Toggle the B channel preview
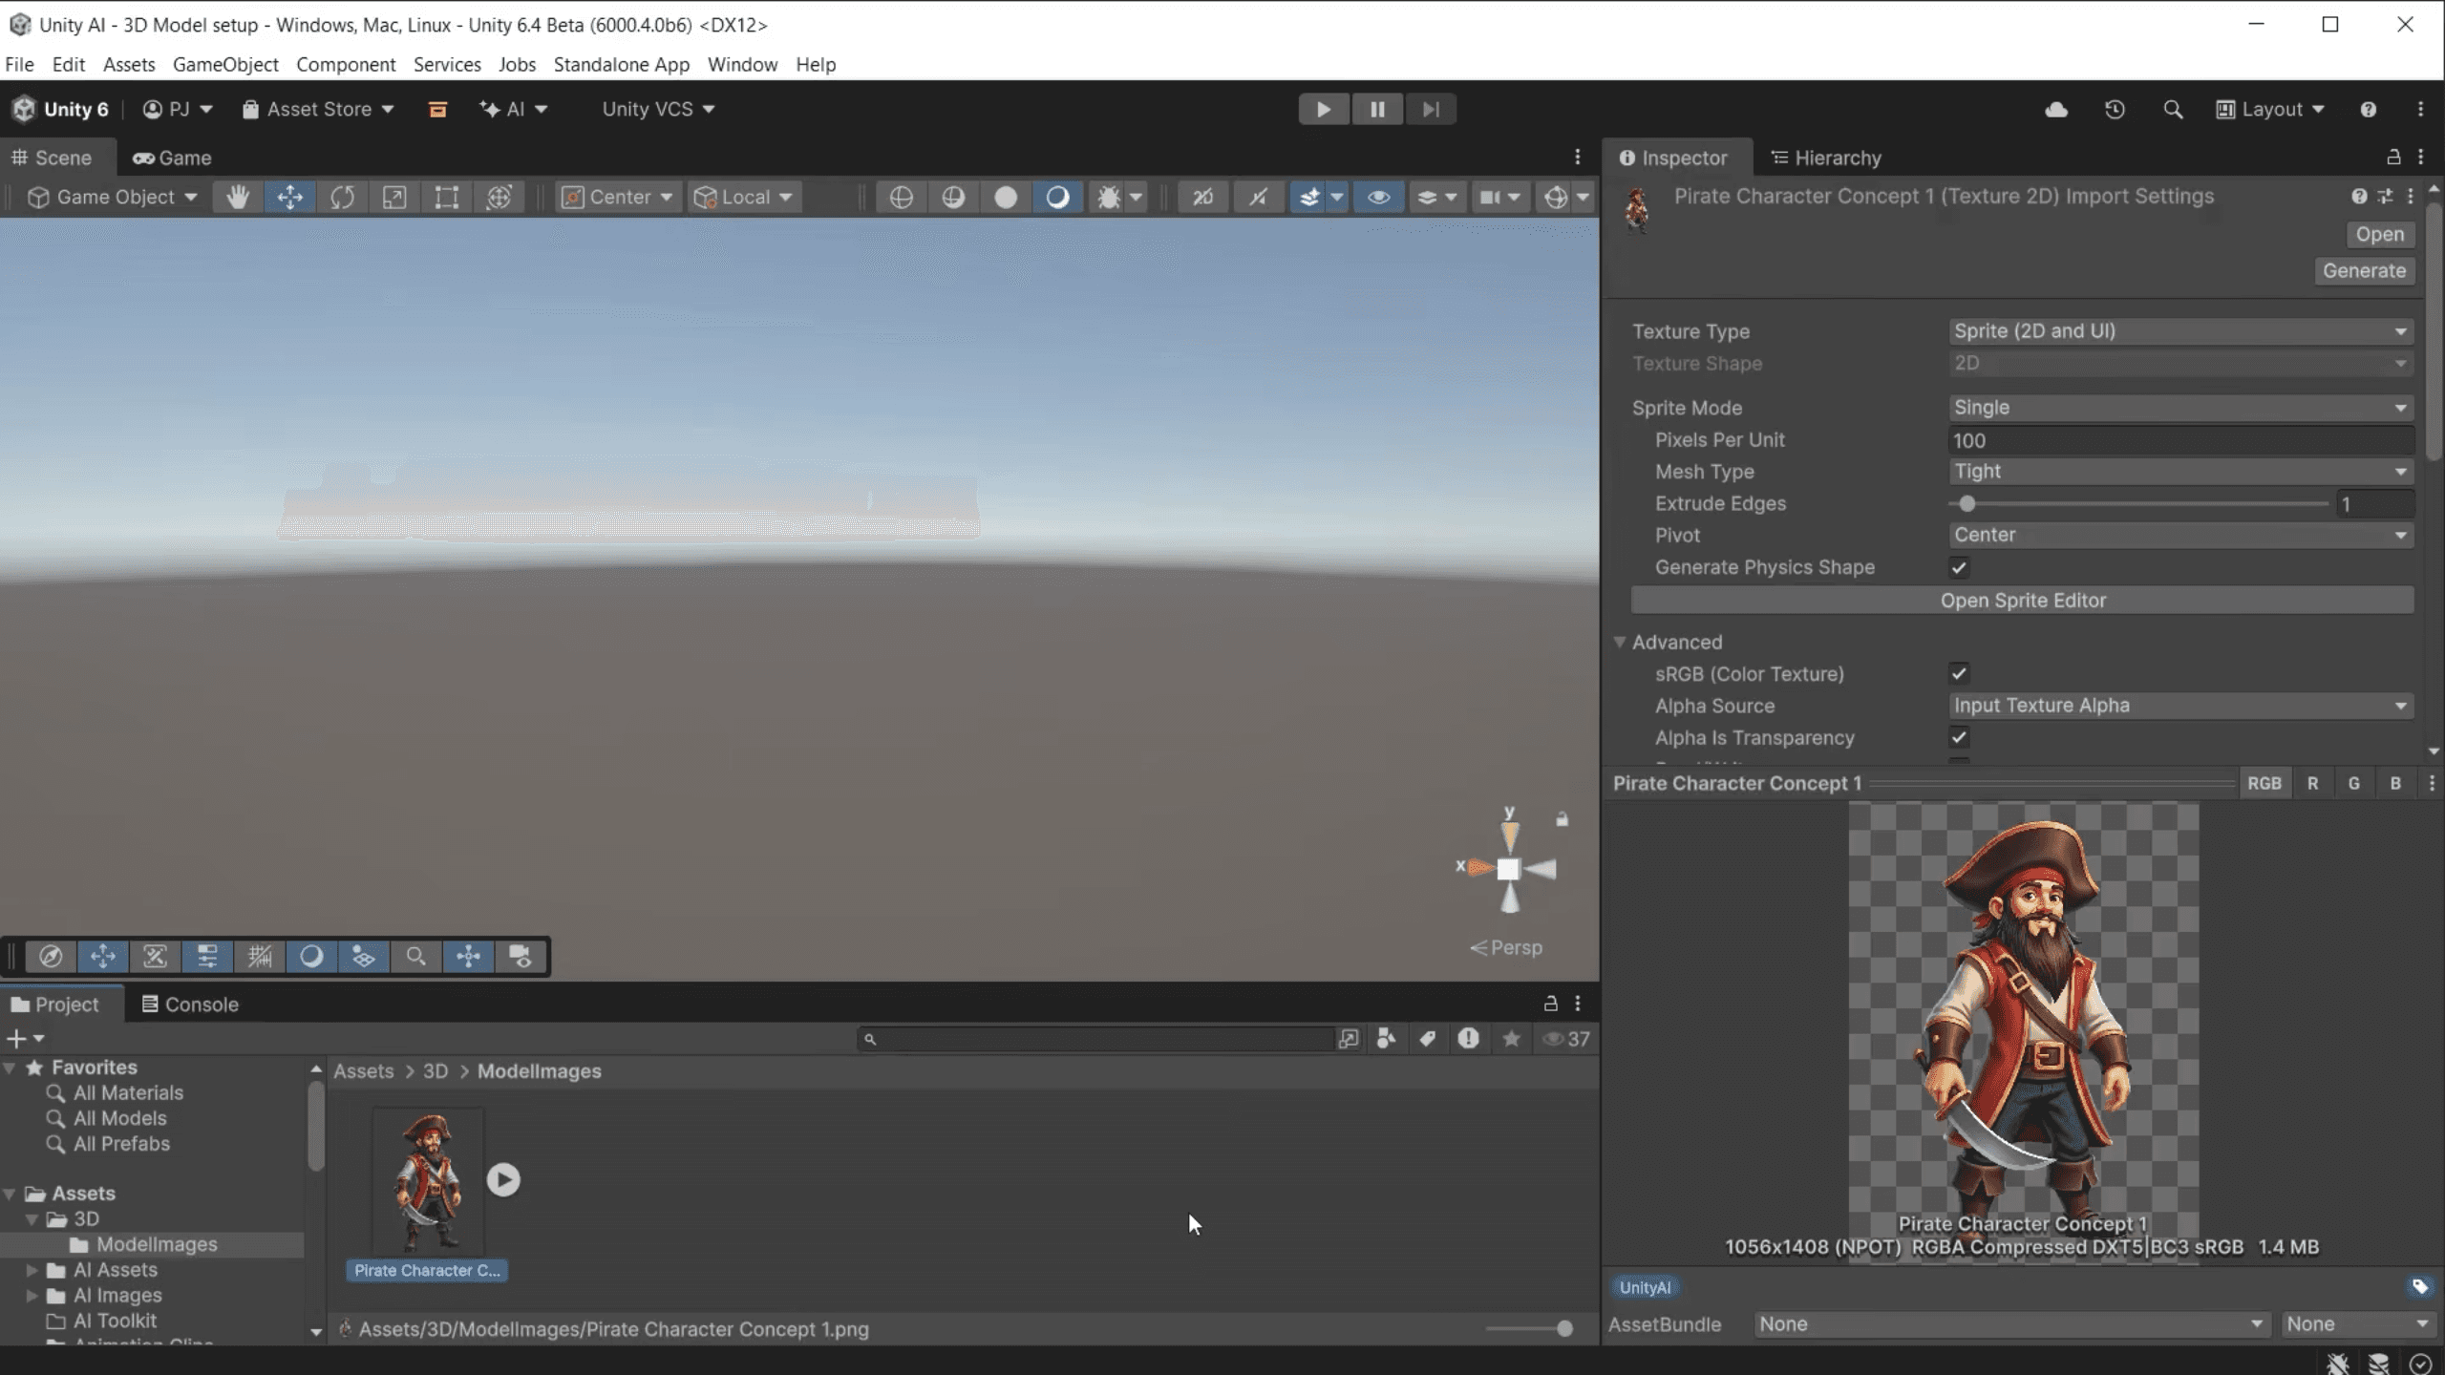 (2395, 784)
